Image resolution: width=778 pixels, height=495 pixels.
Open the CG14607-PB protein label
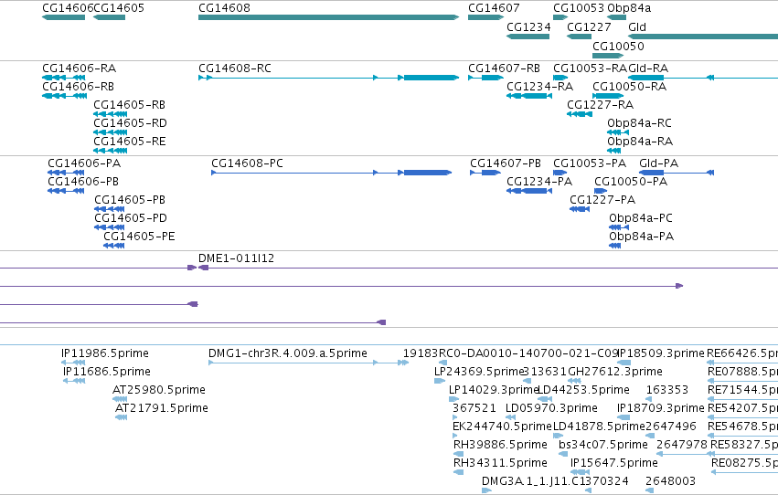[x=506, y=163]
